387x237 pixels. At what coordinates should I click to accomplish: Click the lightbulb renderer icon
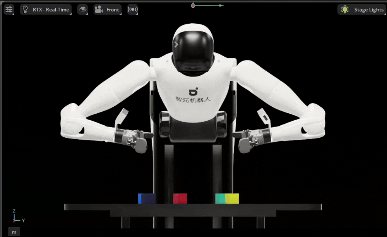(25, 10)
